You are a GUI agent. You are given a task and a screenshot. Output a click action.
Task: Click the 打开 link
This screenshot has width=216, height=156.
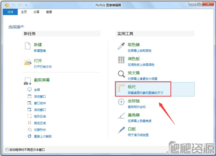coord(38,61)
